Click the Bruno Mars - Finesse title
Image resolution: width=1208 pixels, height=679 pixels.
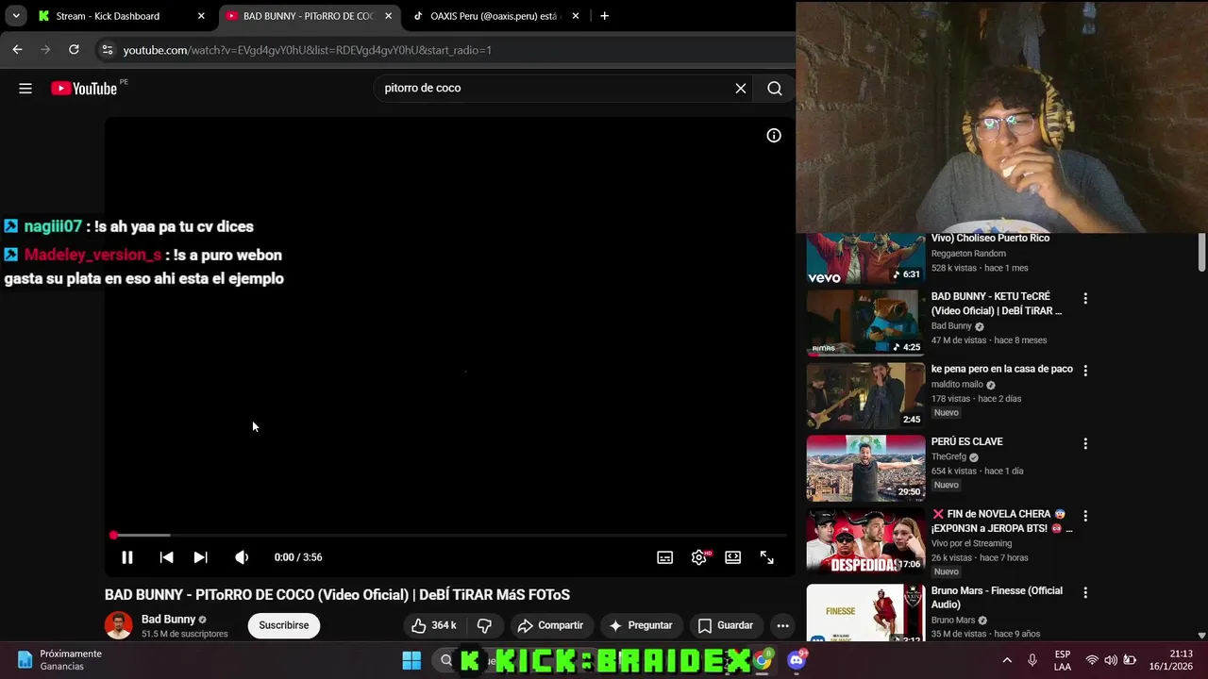[x=997, y=598]
